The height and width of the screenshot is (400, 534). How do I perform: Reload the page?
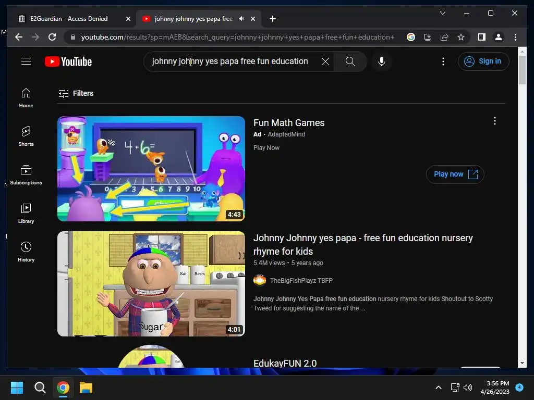pyautogui.click(x=52, y=37)
